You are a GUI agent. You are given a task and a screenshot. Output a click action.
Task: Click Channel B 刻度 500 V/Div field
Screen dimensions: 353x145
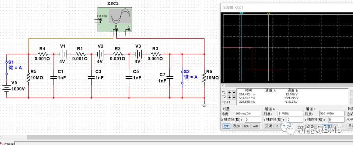pyautogui.click(x=331, y=113)
